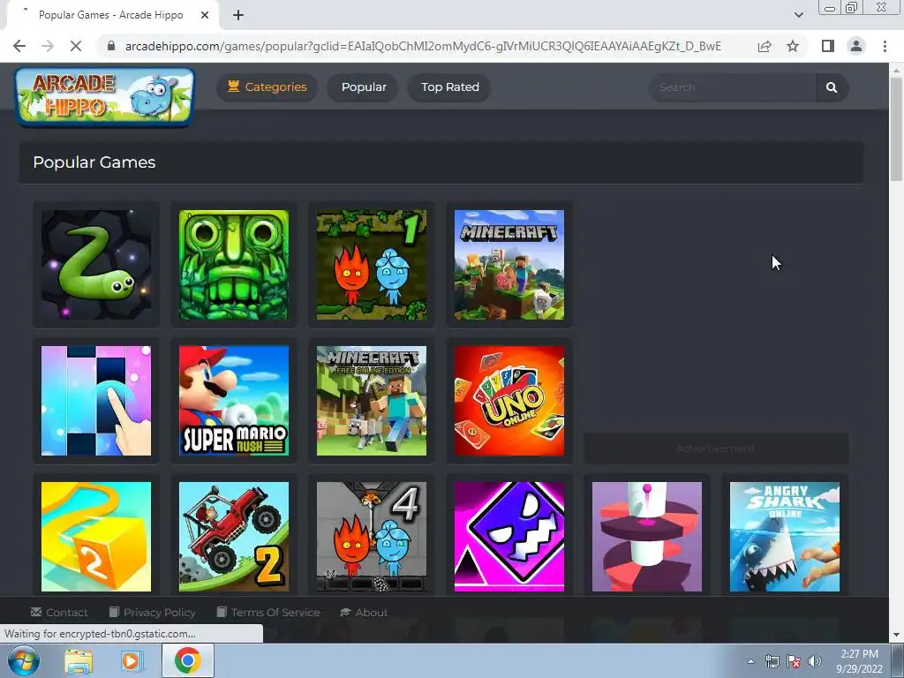Launch the UNO Online game
This screenshot has width=904, height=678.
coord(509,401)
